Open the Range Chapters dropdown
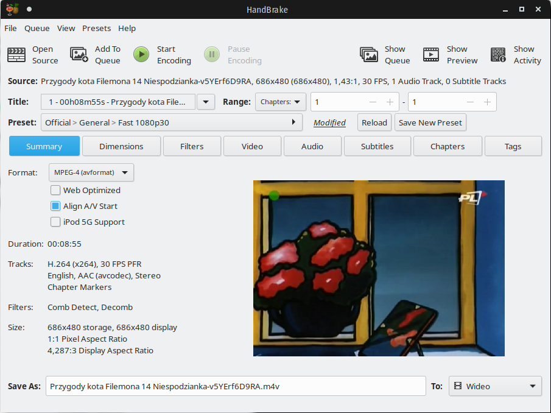The height and width of the screenshot is (413, 551). click(x=281, y=102)
